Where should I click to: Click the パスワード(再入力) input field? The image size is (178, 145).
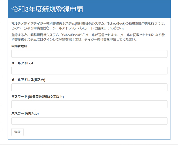(x=89, y=121)
